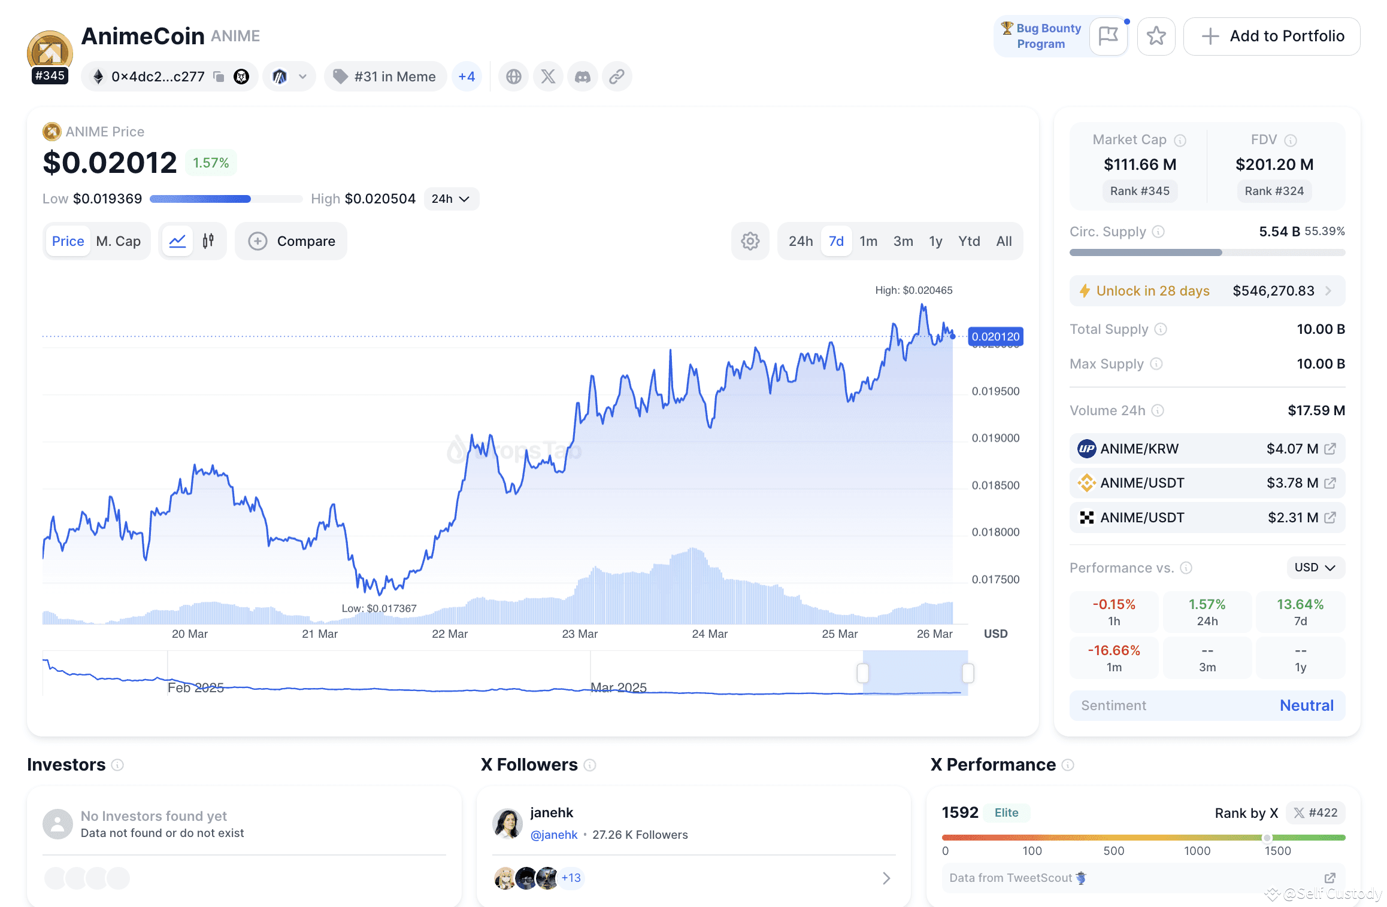Click the MetaMask fox icon beside contract address
Screen dimensions: 1387x907
click(241, 77)
